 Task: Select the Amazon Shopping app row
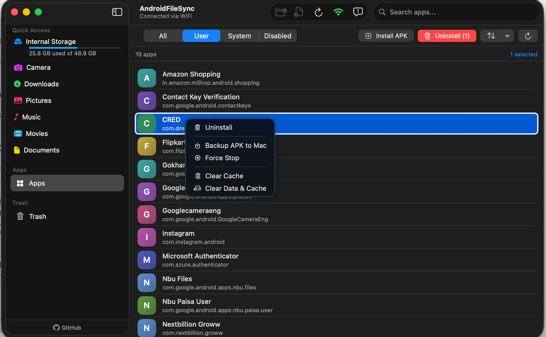(x=336, y=78)
